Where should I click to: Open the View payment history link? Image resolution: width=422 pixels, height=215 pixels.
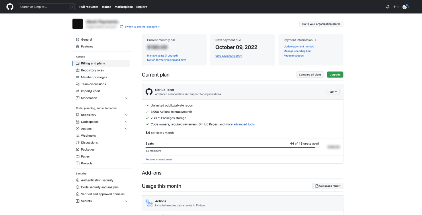click(x=228, y=56)
